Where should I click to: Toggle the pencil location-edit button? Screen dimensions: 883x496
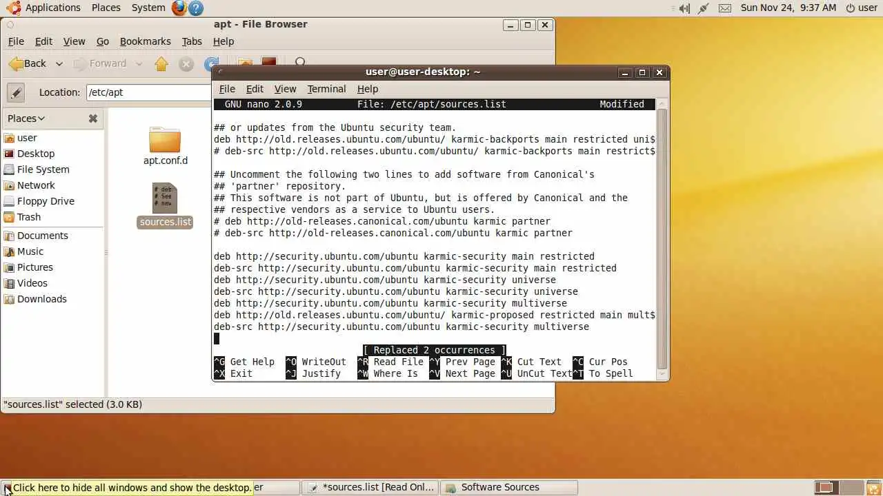pos(16,92)
